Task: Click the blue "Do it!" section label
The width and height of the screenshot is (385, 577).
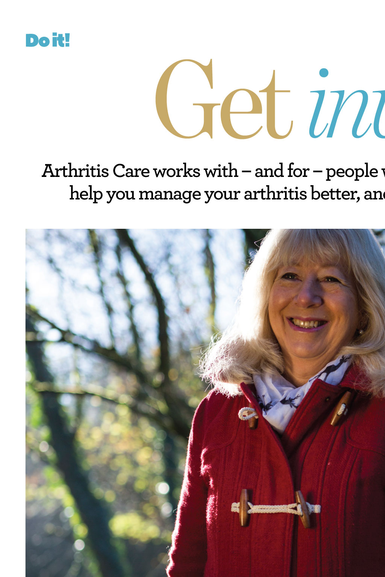Action: pyautogui.click(x=48, y=40)
